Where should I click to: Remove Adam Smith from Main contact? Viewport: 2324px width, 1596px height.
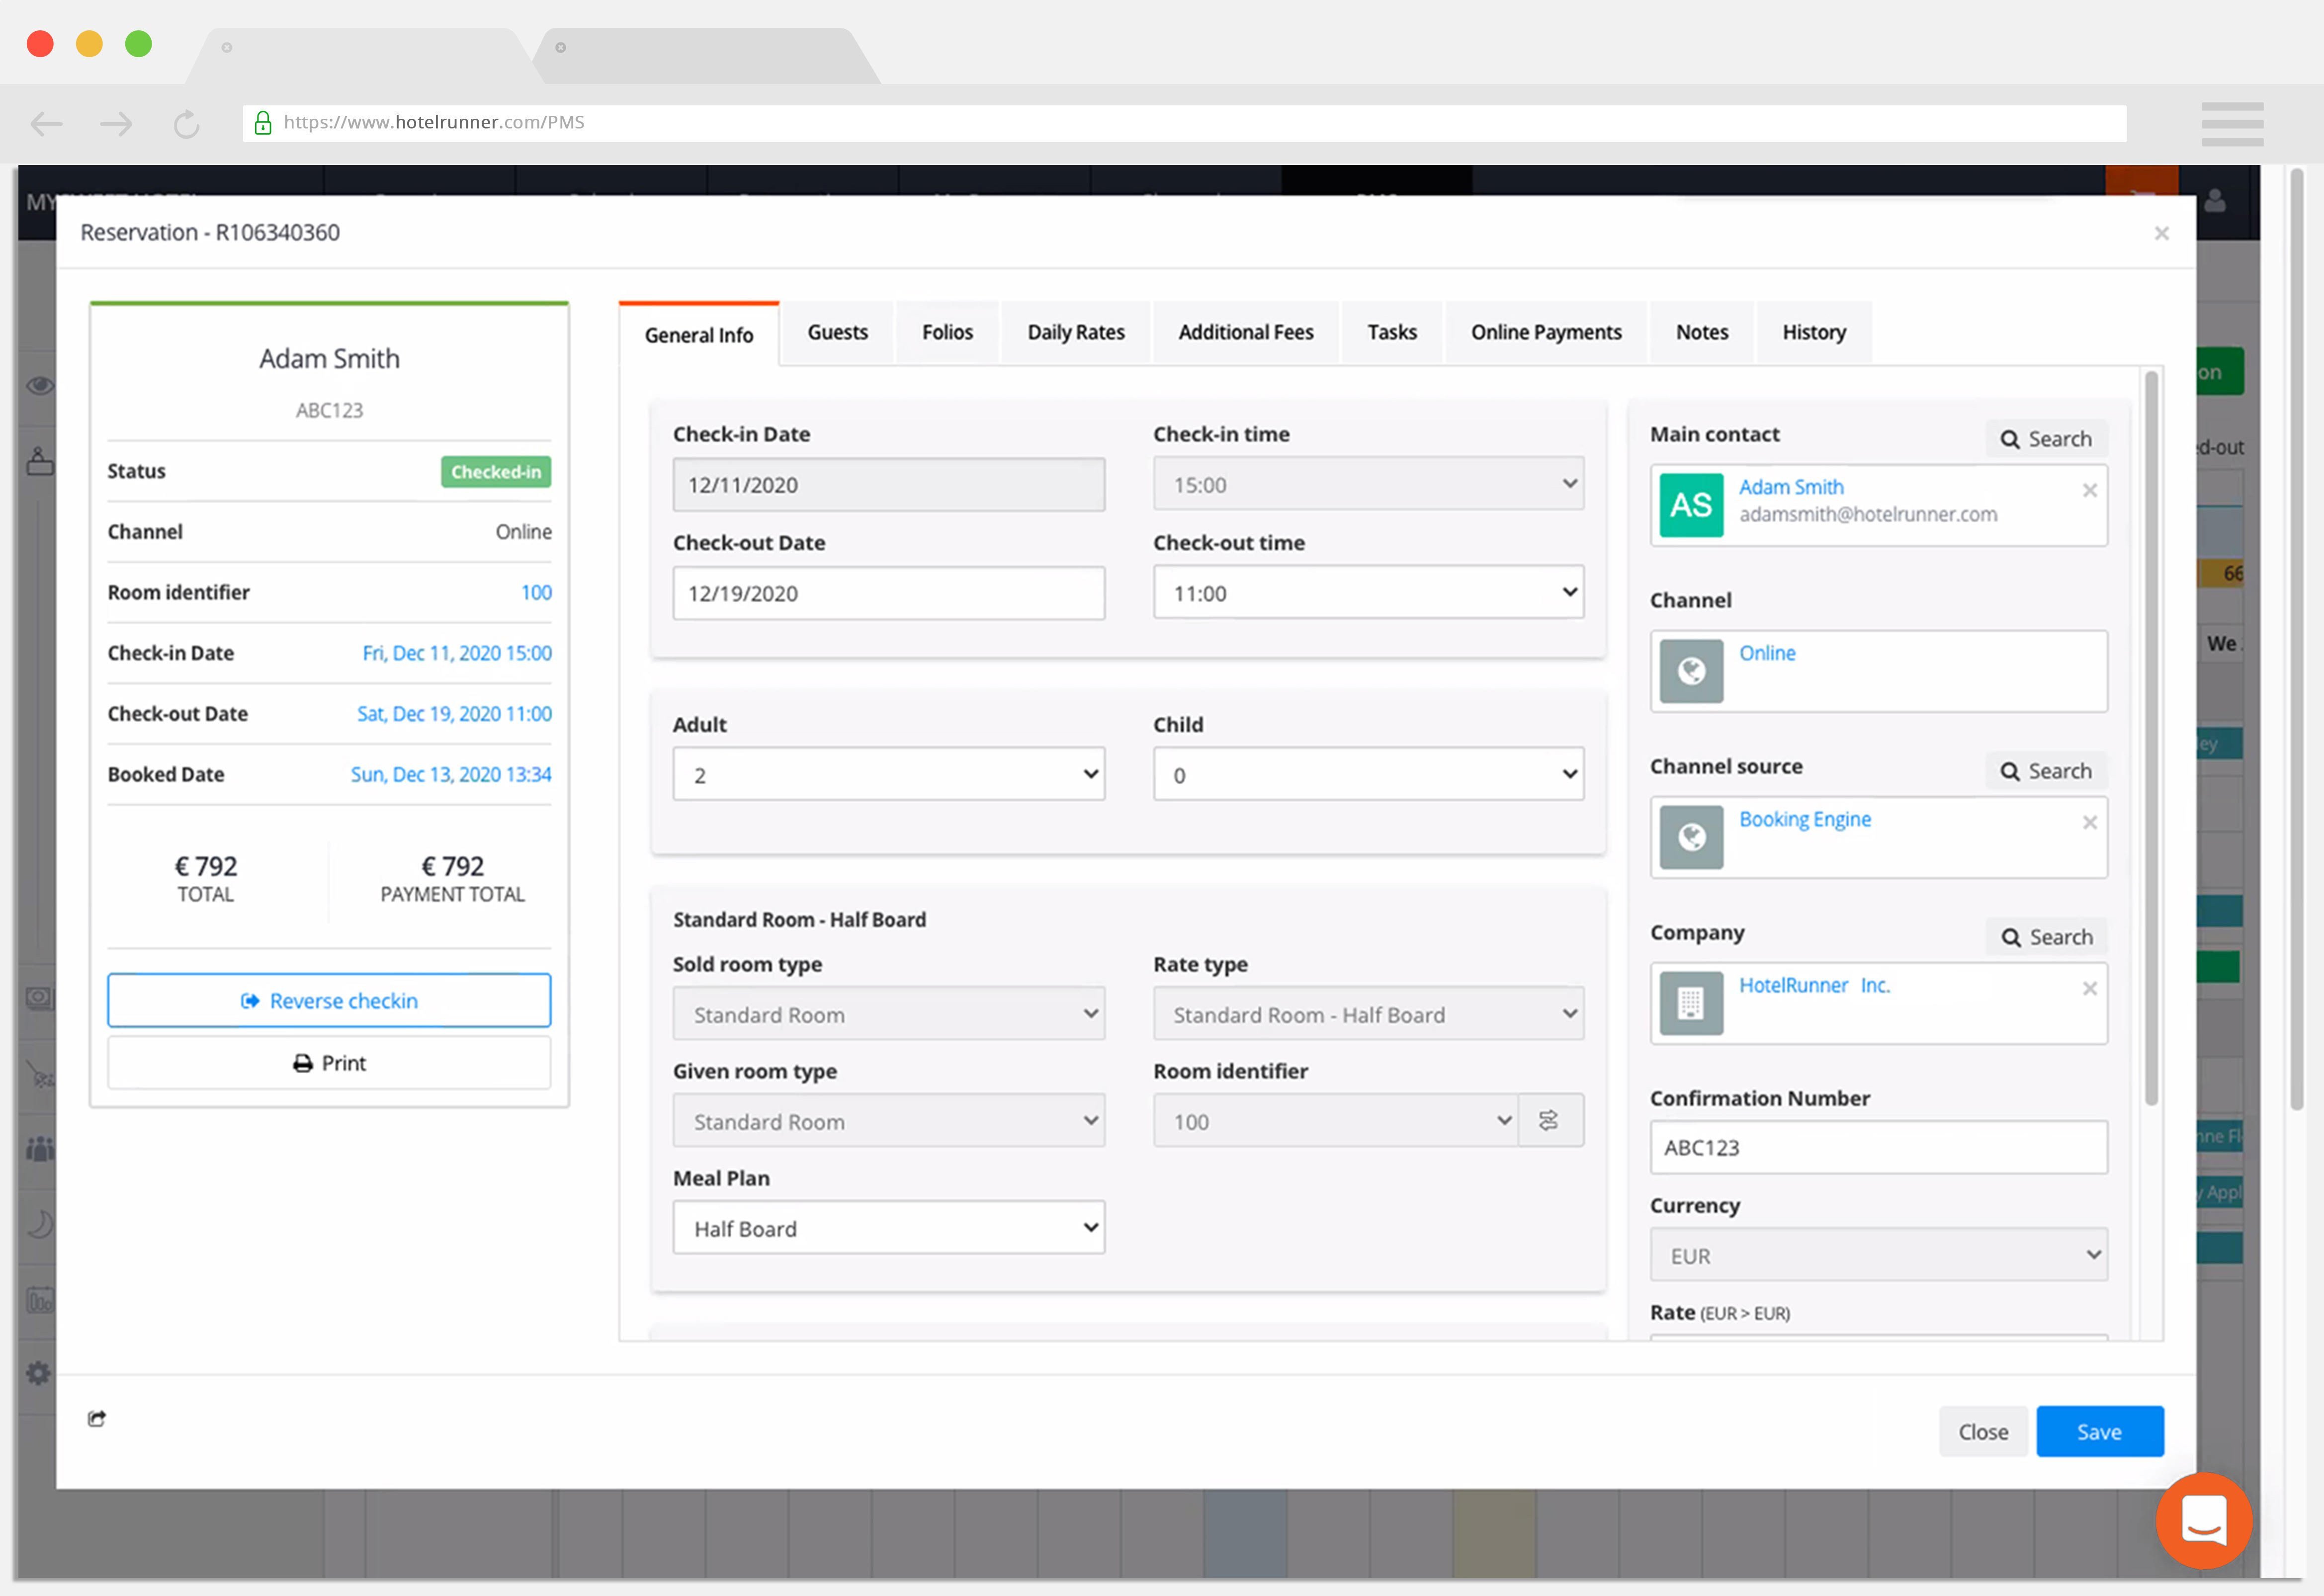2089,490
